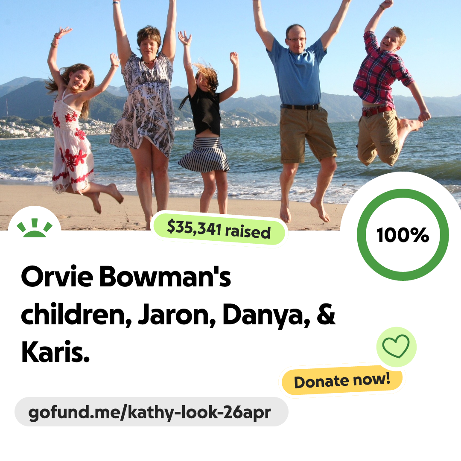
Task: Click the girl in red floral dress
Action: coord(78,123)
